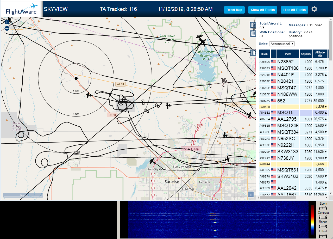This screenshot has height=239, width=333.
Task: Sort table by Squawk column header
Action: tap(306, 54)
